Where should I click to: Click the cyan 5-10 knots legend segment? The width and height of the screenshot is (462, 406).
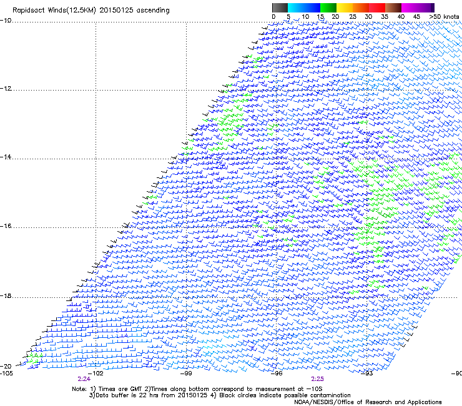pos(296,7)
